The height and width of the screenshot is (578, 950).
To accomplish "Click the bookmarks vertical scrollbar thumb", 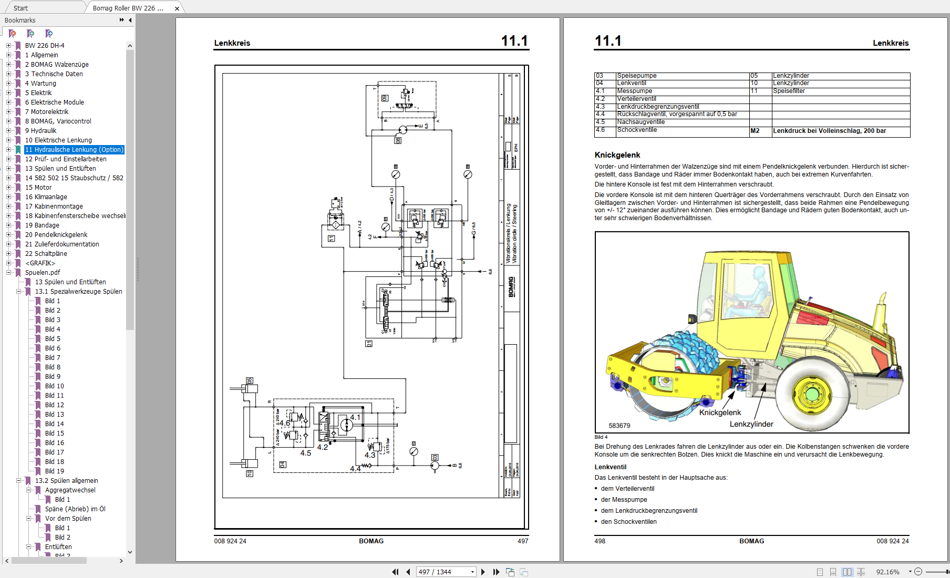I will coord(130,190).
